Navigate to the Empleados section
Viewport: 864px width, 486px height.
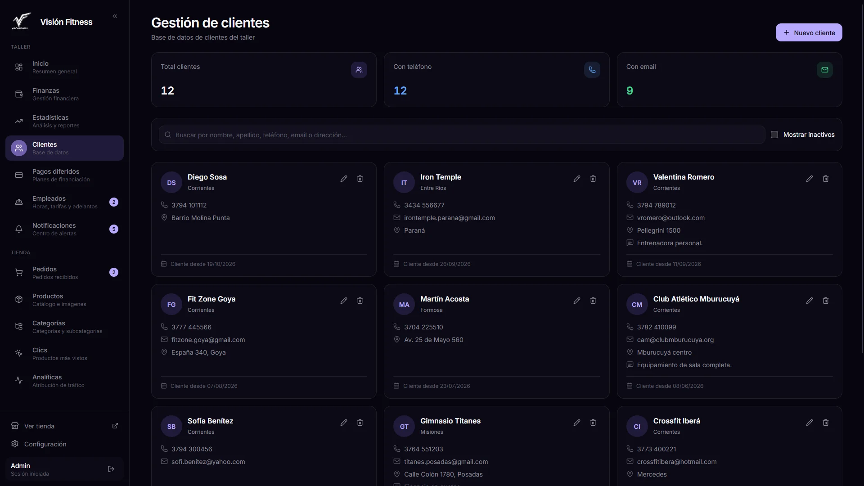point(64,202)
